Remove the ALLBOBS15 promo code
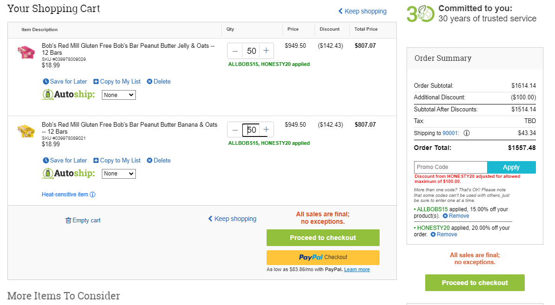Image resolution: width=555 pixels, height=305 pixels. [x=456, y=216]
